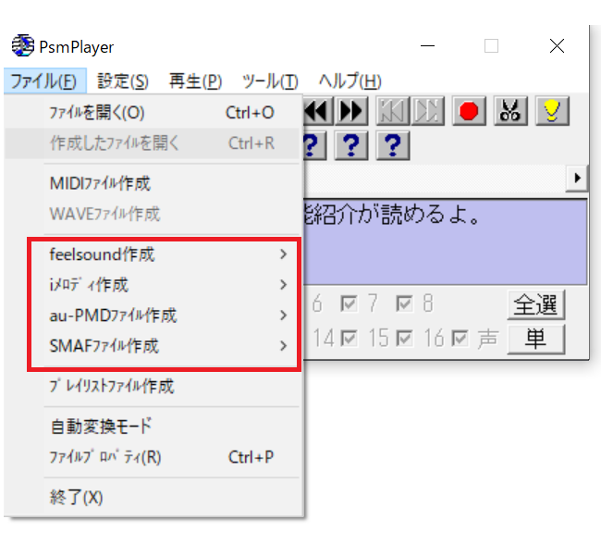Open the ファイル(F) menu
Image resolution: width=601 pixels, height=544 pixels.
click(x=45, y=80)
